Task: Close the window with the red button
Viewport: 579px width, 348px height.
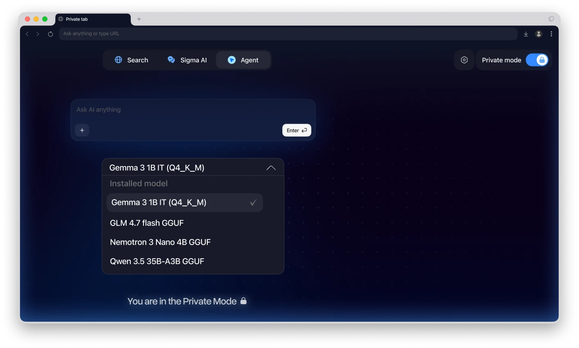Action: (x=27, y=19)
